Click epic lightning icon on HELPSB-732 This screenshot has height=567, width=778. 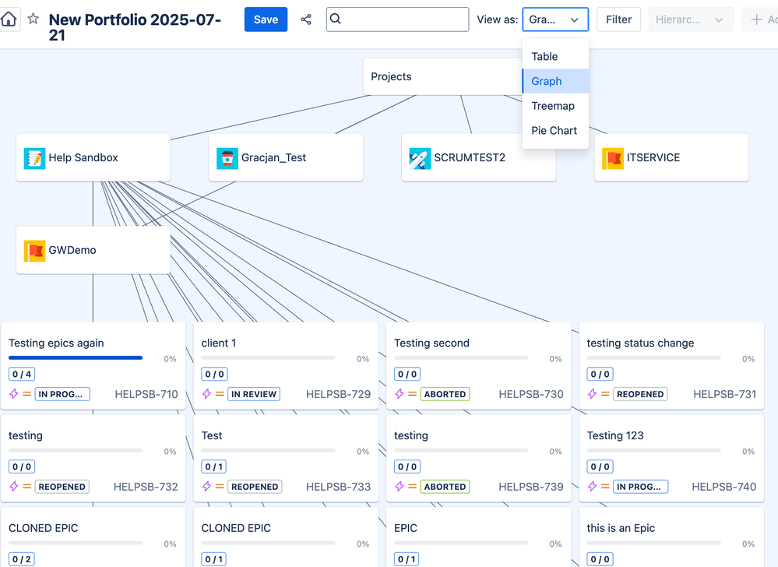[x=14, y=487]
